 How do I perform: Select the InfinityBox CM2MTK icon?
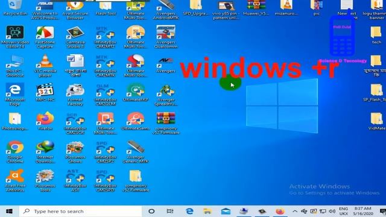point(106,65)
